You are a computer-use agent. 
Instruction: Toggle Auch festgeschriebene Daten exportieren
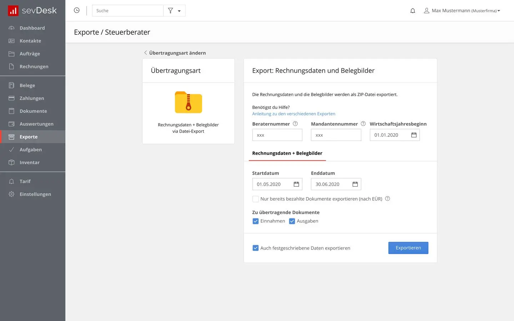coord(256,248)
